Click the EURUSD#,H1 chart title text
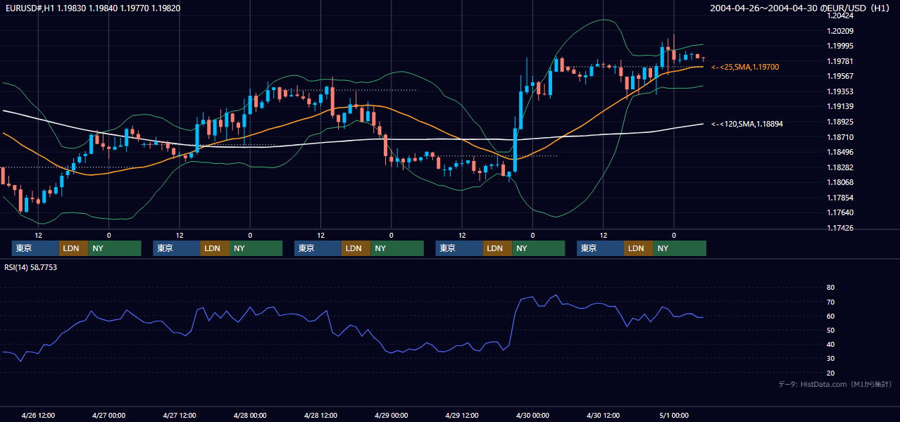Image resolution: width=900 pixels, height=422 pixels. [x=92, y=8]
